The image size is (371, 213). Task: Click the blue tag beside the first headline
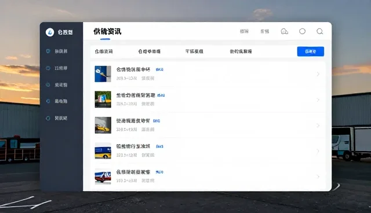159,69
